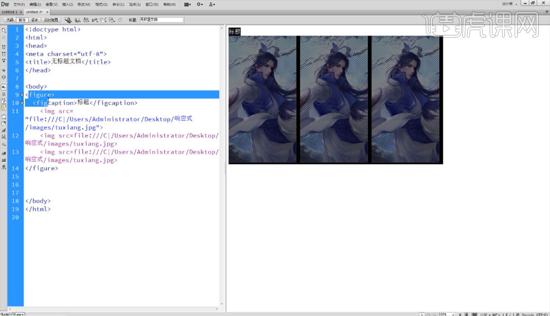Image resolution: width=550 pixels, height=316 pixels.
Task: Toggle Word Wrap in coding toolbar
Action: (x=4, y=100)
